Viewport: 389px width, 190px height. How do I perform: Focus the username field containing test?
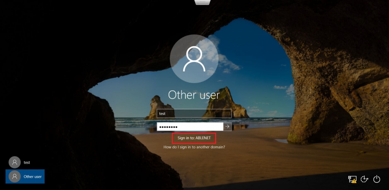click(194, 113)
